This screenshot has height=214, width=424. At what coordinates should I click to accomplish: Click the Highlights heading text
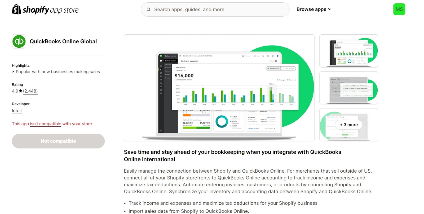(21, 65)
